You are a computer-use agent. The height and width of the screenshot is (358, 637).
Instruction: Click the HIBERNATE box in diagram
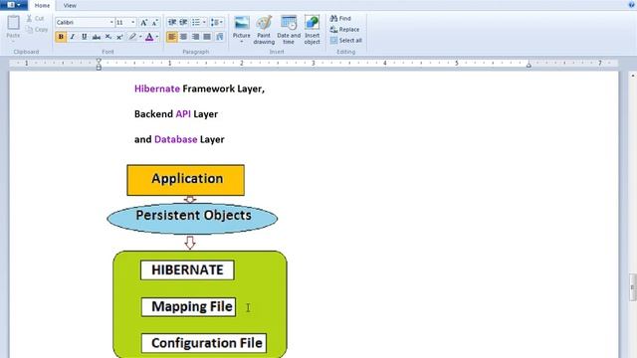click(x=187, y=269)
